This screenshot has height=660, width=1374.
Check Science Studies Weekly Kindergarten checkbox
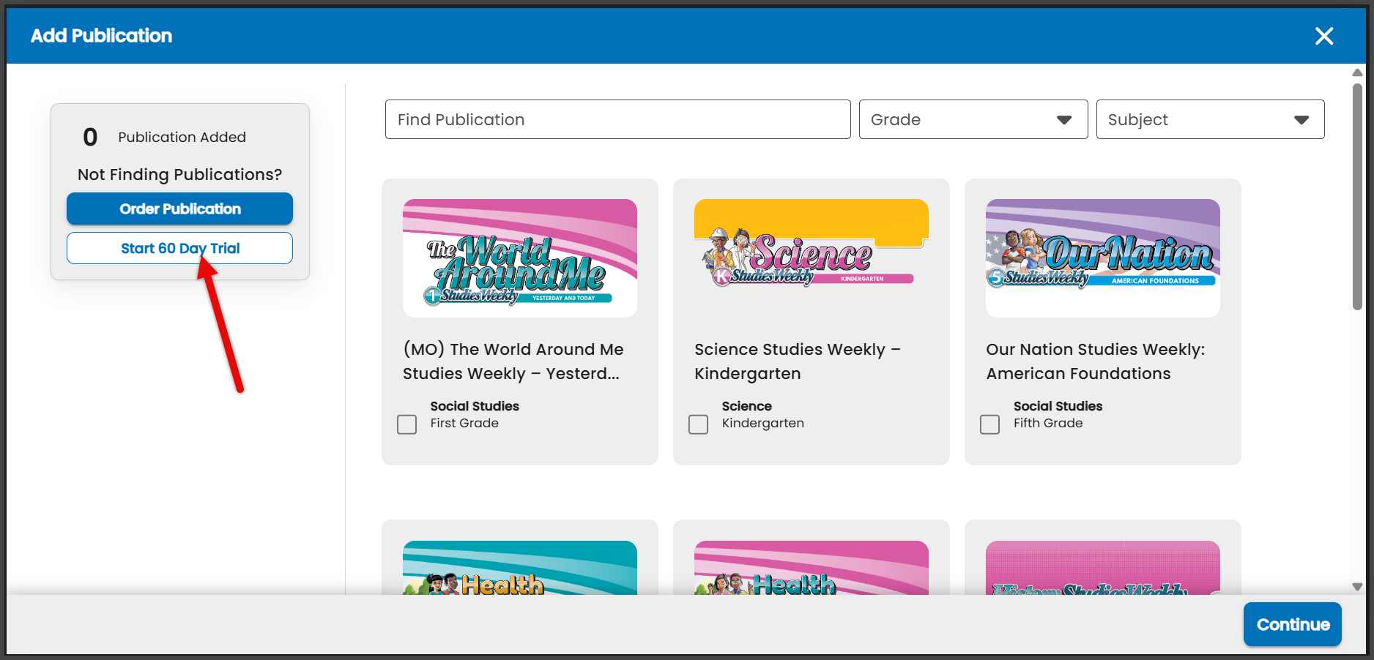(x=698, y=424)
